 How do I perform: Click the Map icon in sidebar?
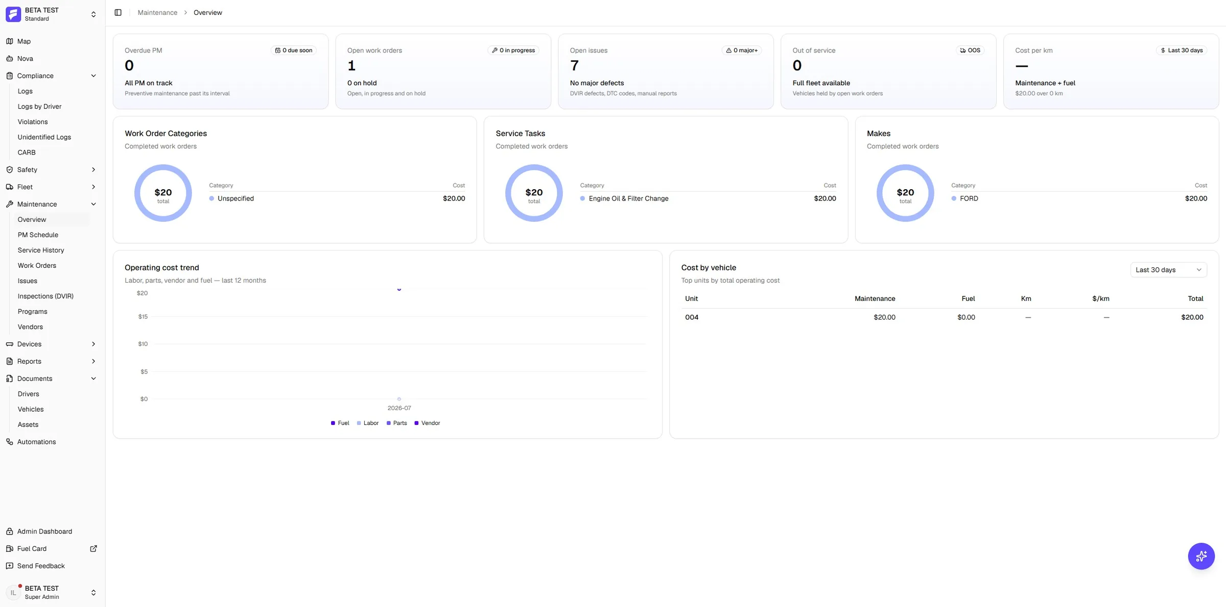click(x=9, y=41)
